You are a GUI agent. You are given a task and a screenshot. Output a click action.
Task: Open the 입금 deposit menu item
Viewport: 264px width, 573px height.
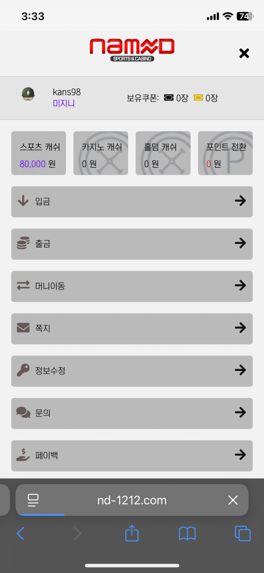[x=132, y=202]
